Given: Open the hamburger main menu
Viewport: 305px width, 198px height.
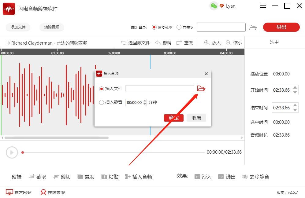Looking at the screenshot, I should tap(263, 6).
